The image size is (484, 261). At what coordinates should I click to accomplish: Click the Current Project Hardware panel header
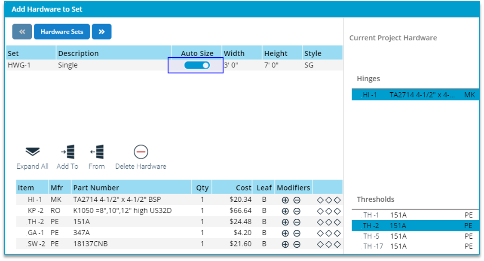[x=393, y=38]
